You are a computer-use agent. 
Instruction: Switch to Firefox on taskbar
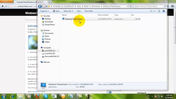tap(38, 96)
